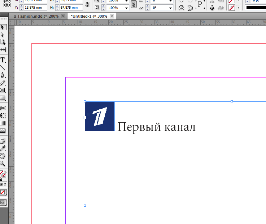Select the Scissors tool
The image size is (266, 224).
coord(3,108)
